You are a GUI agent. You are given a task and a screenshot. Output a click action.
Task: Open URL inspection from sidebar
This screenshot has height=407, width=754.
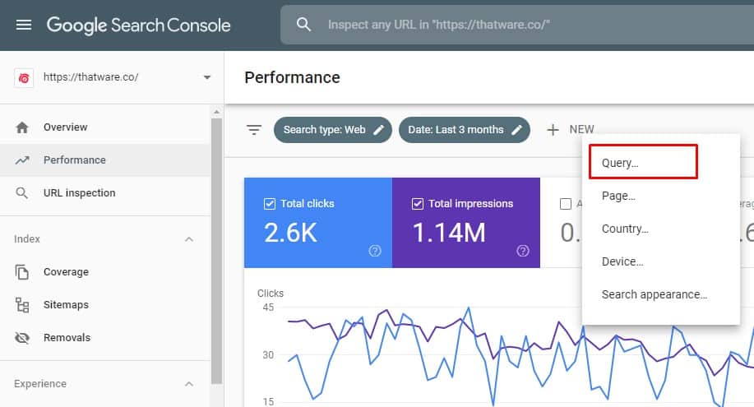(x=79, y=193)
